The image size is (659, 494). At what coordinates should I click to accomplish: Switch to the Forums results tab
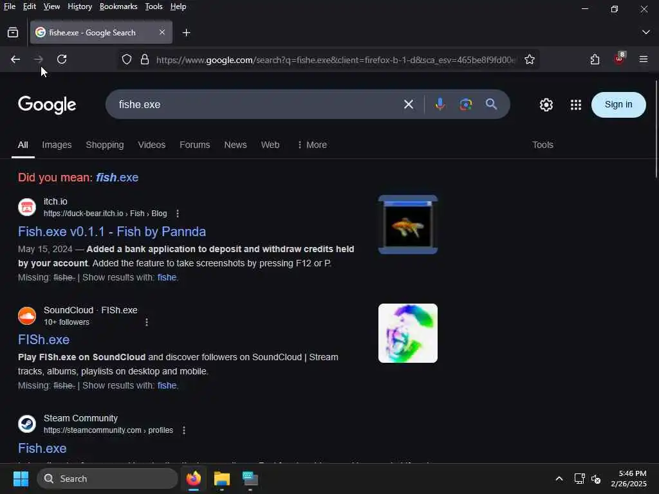coord(194,145)
